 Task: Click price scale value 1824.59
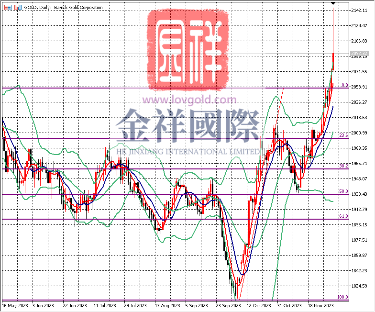359,286
